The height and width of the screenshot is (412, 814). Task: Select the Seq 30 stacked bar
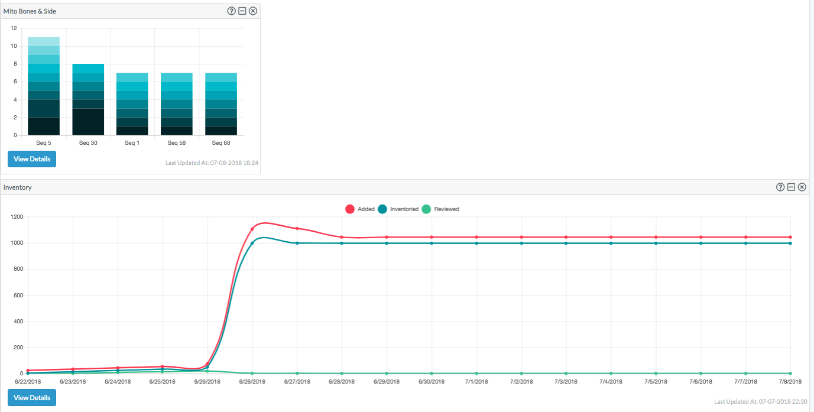[x=88, y=99]
